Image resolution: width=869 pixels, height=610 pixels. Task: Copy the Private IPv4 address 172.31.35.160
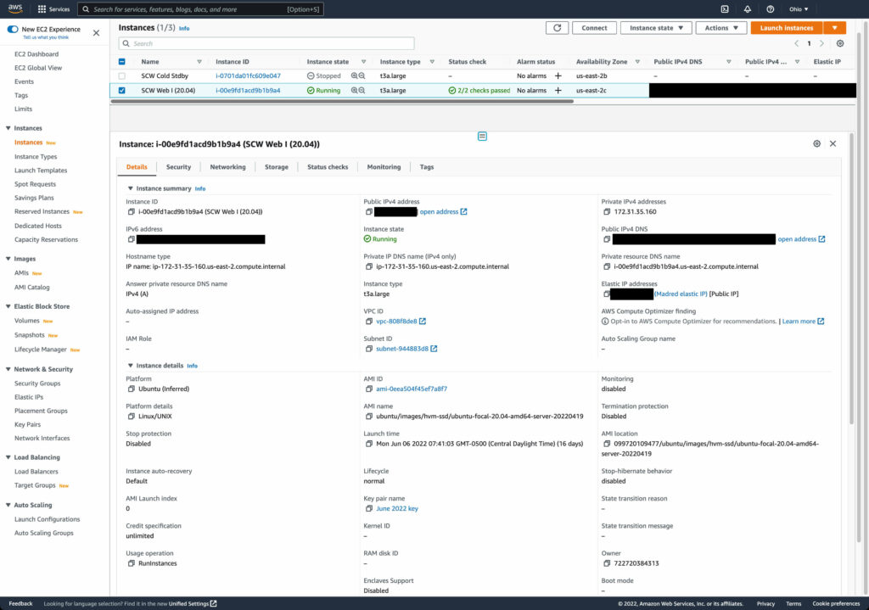pos(607,211)
